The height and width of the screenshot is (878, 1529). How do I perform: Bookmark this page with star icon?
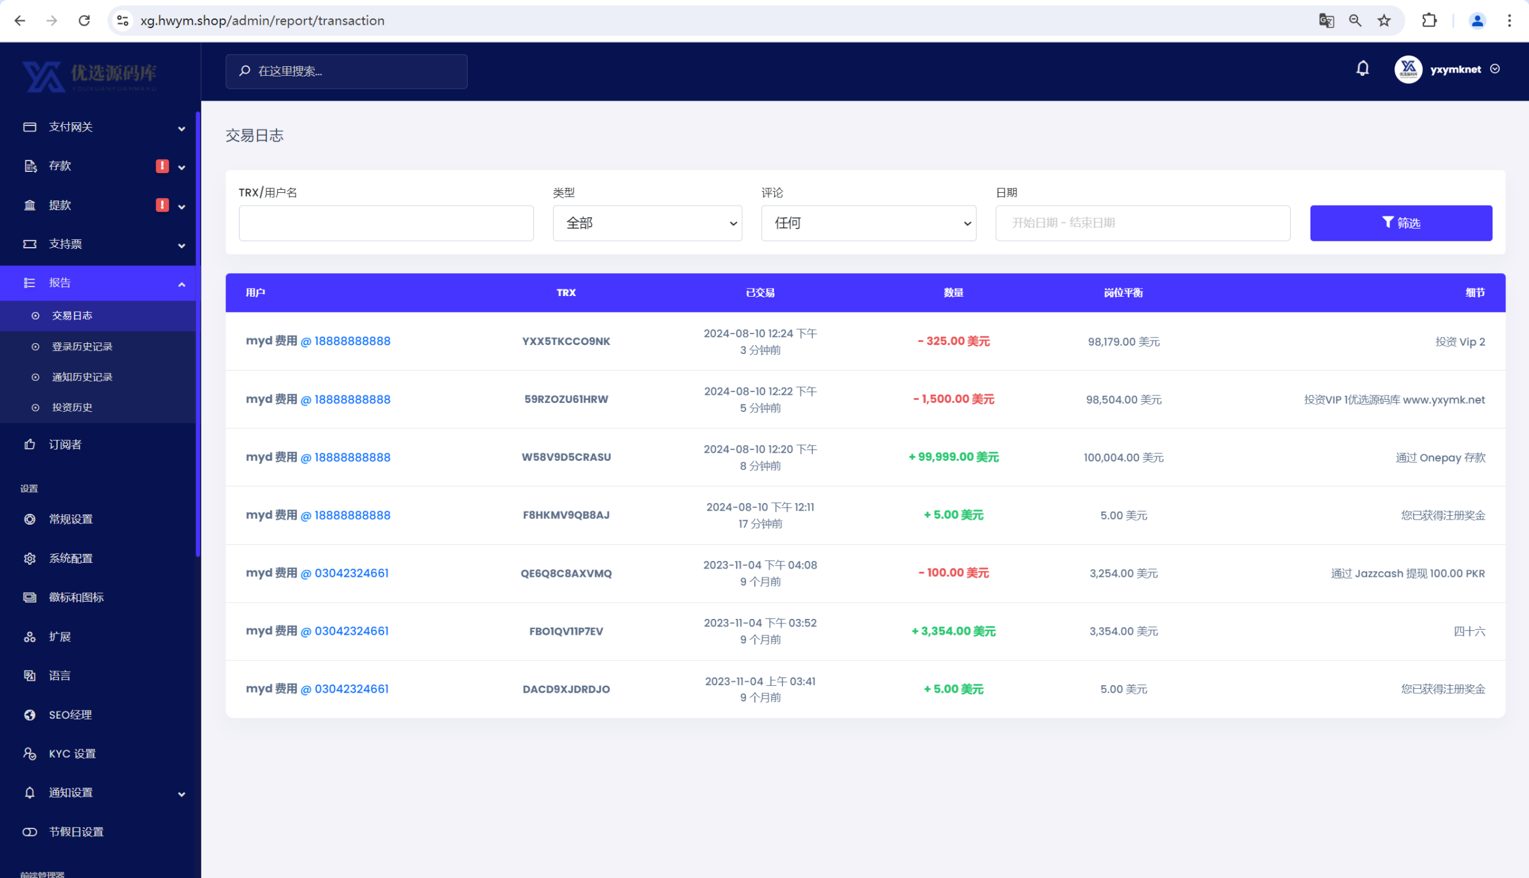[x=1384, y=20]
